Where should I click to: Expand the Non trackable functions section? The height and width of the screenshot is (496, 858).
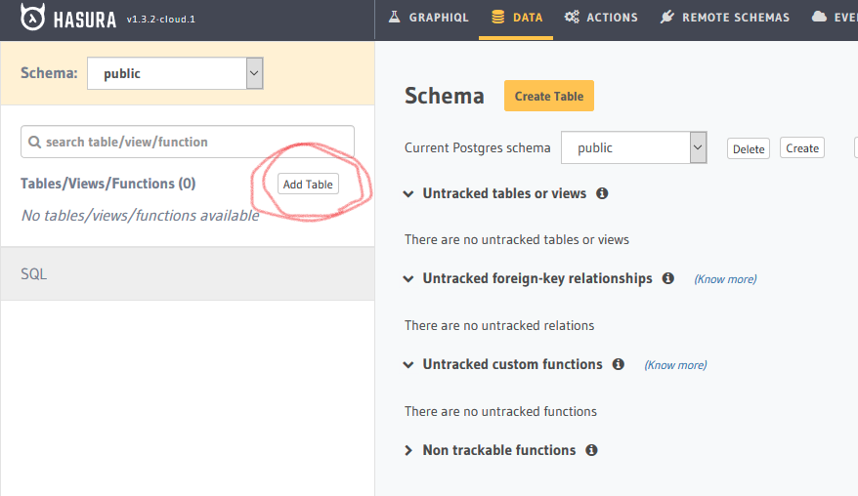click(408, 450)
